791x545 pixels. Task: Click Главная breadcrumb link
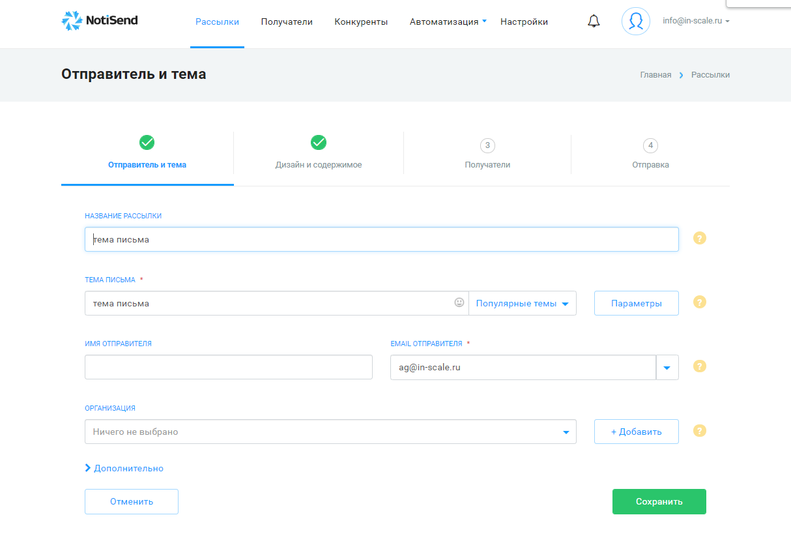click(655, 75)
